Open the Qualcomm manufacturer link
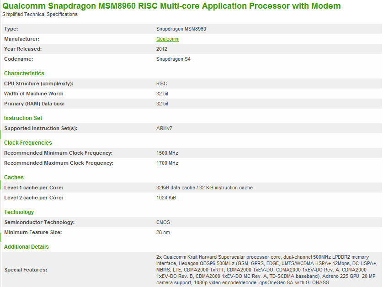Screen dimensions: 383x287 pos(168,39)
